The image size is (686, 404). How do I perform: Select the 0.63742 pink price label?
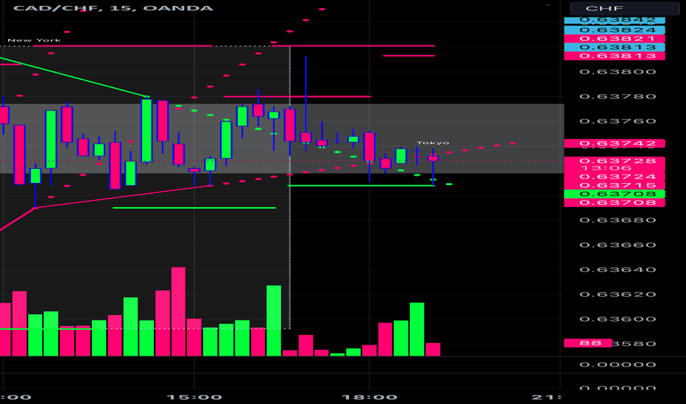615,143
